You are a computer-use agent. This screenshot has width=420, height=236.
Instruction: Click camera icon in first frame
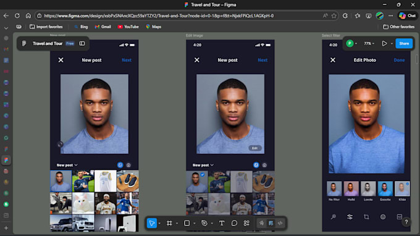(128, 165)
